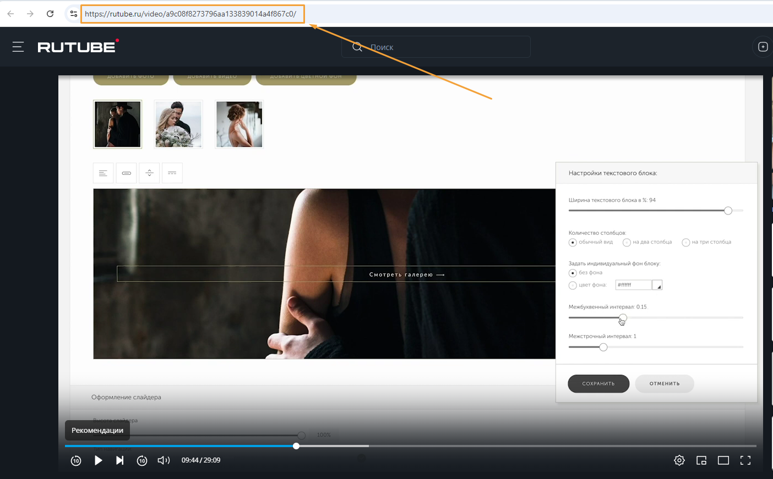Skip to the next video
Viewport: 773px width, 479px height.
[119, 460]
